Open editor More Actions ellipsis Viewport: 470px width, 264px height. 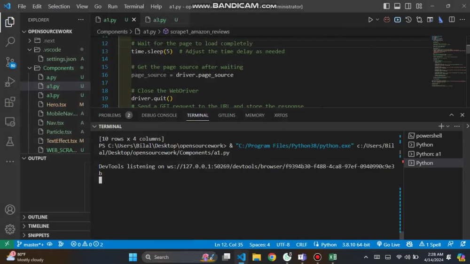coord(462,20)
